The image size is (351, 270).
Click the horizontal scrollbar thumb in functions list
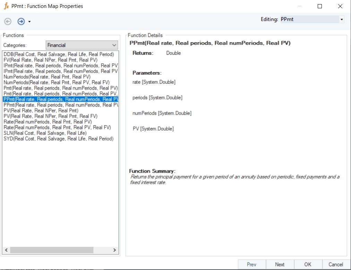[51, 250]
